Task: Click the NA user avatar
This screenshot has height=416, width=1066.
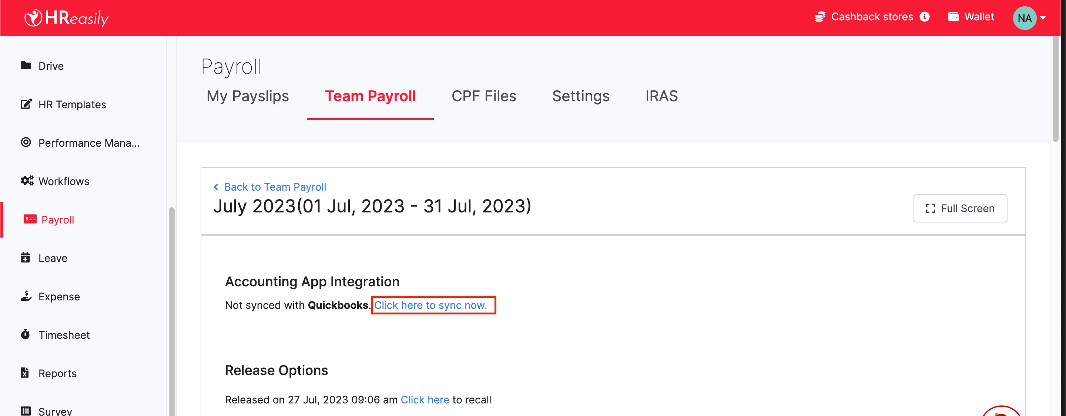Action: pyautogui.click(x=1024, y=18)
